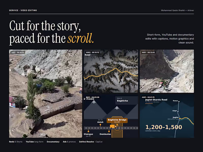
Task: Click the orange 'Baghicha Bridge' callout label
Action: [x=117, y=121]
